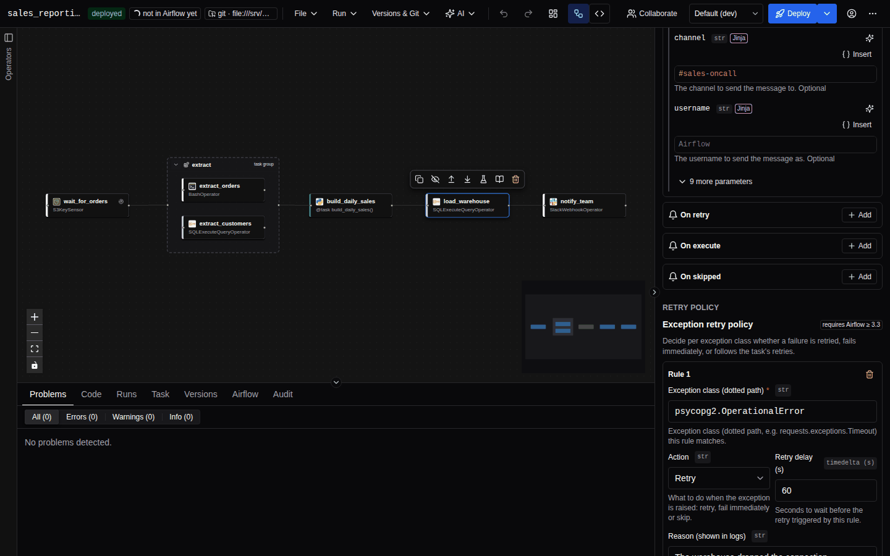This screenshot has height=556, width=890.
Task: Collapse the extract task group
Action: click(176, 165)
